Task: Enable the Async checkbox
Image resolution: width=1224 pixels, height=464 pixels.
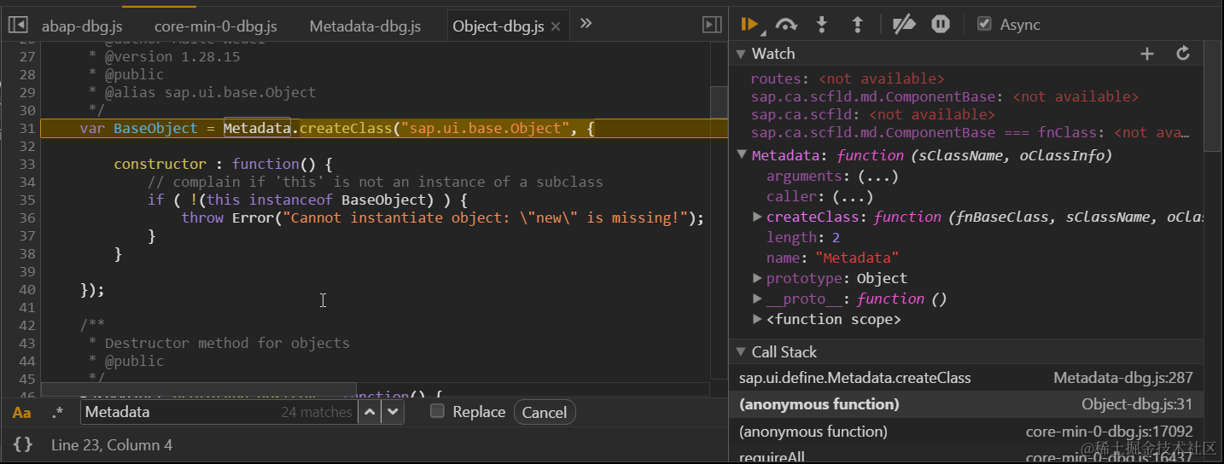Action: click(985, 24)
